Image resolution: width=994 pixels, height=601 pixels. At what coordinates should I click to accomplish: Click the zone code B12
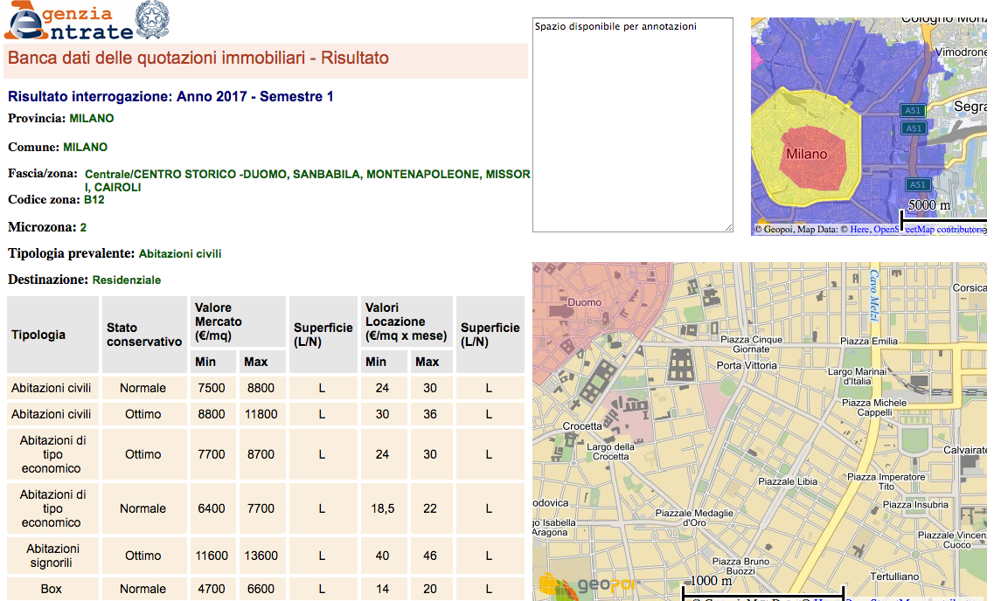click(x=94, y=199)
